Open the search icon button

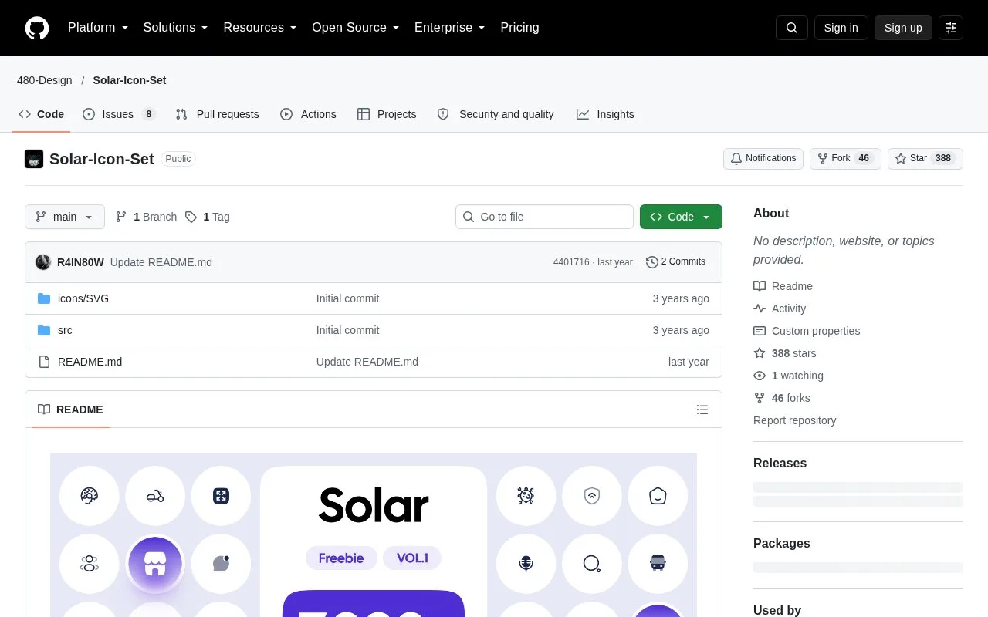click(x=792, y=28)
